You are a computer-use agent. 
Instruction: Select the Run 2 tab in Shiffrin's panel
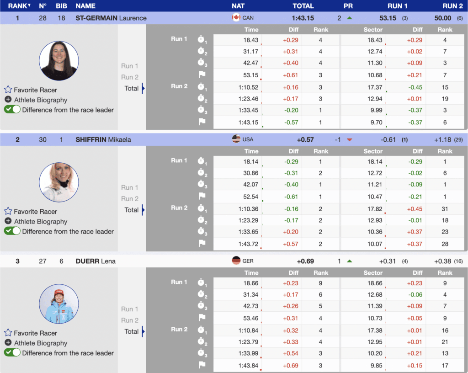pos(130,198)
